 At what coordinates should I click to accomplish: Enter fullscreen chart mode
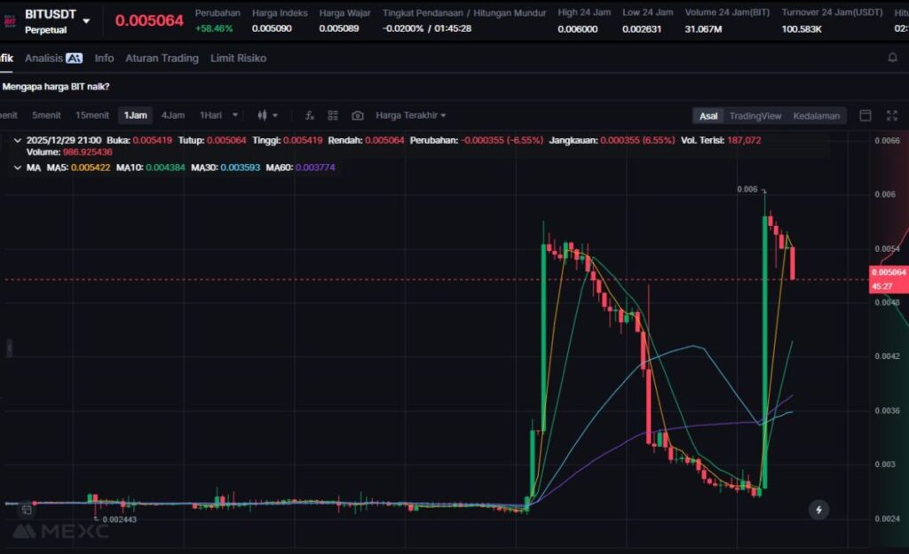click(890, 115)
